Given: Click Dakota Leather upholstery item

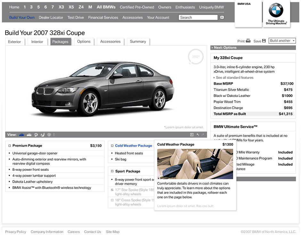Looking at the screenshot, I should 32,182.
